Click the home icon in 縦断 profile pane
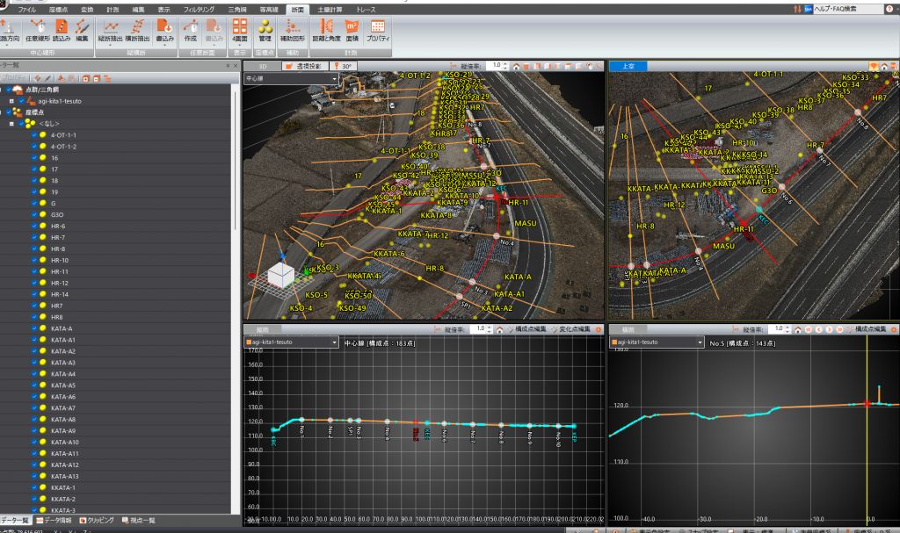 500,330
